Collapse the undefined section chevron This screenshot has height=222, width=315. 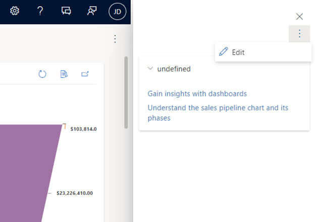tap(150, 68)
